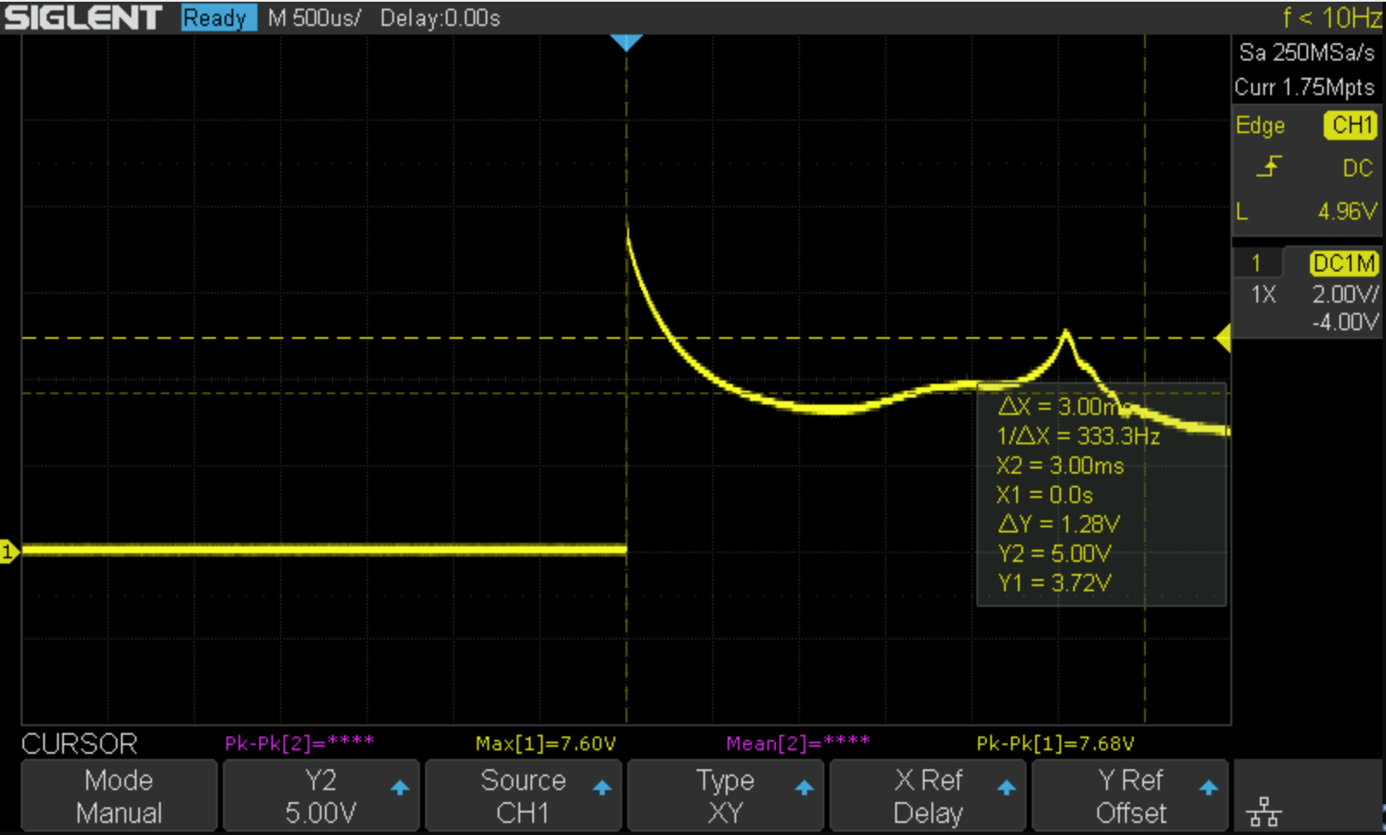Open the X Ref Delay option
Viewport: 1386px width, 835px height.
(927, 796)
